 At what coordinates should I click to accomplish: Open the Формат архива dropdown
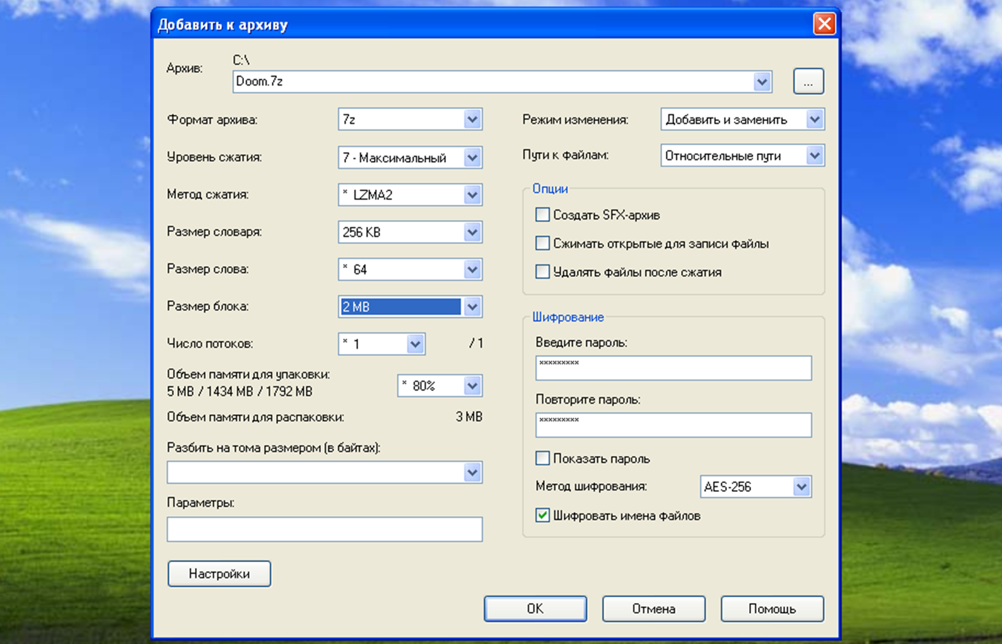pyautogui.click(x=410, y=119)
